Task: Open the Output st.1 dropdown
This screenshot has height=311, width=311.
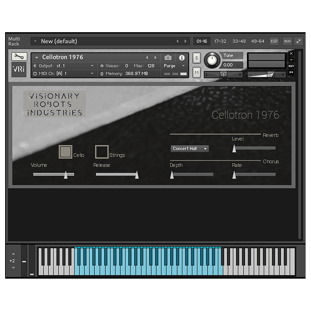Action: tap(92, 66)
